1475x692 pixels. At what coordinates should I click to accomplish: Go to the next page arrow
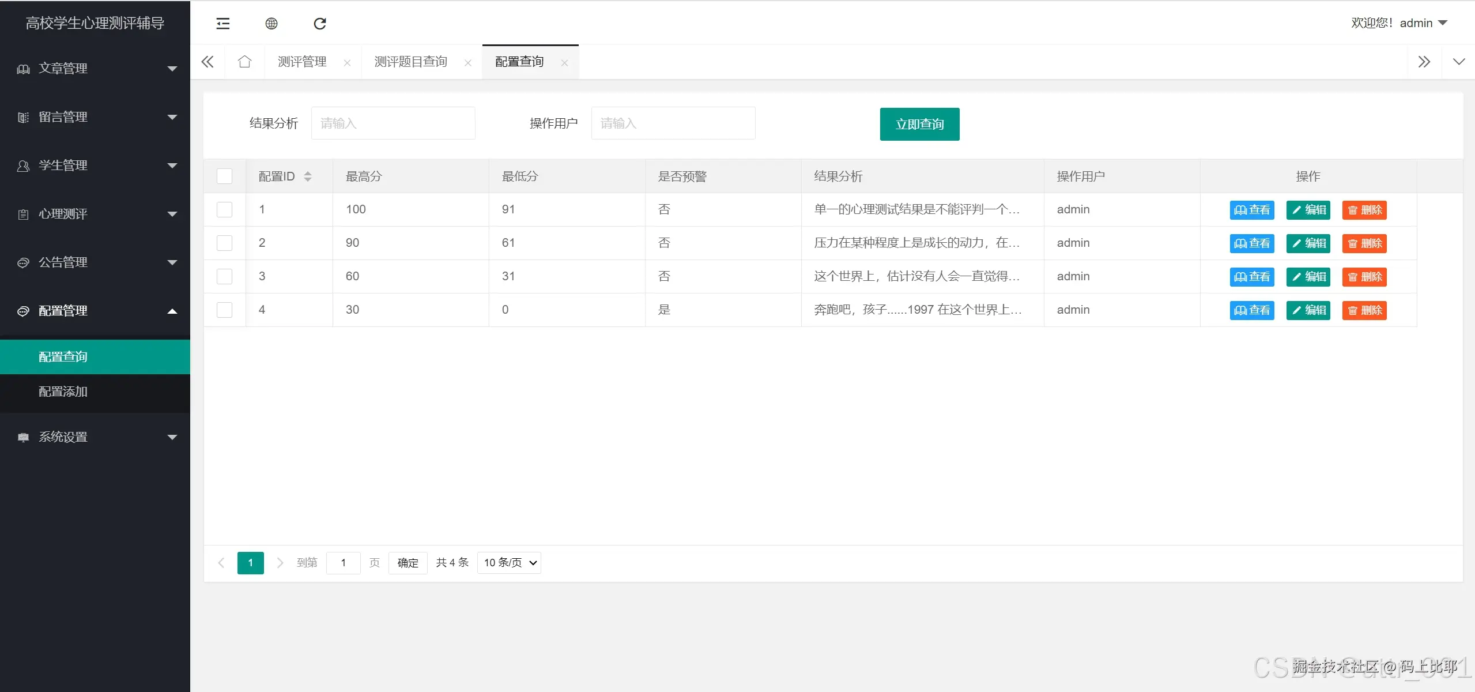[280, 563]
